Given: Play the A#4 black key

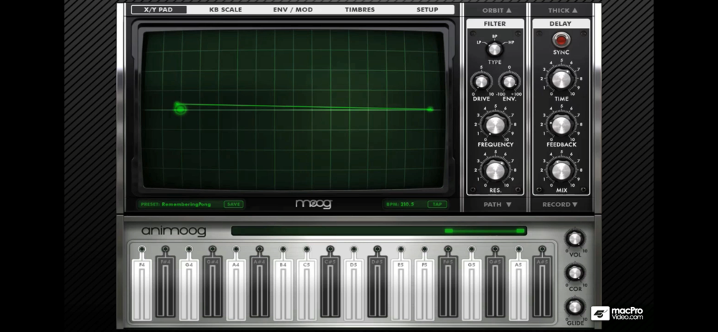Looking at the screenshot, I should [x=260, y=286].
